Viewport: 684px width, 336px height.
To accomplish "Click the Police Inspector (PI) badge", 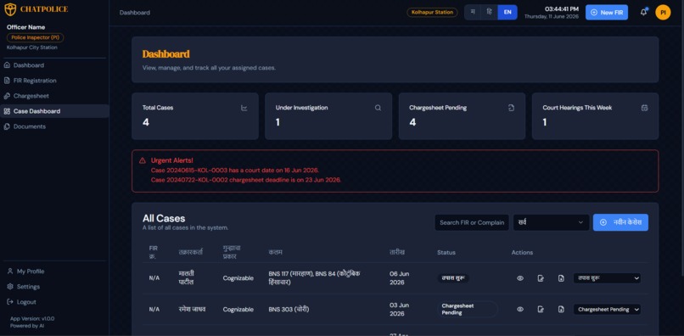I will pos(36,37).
